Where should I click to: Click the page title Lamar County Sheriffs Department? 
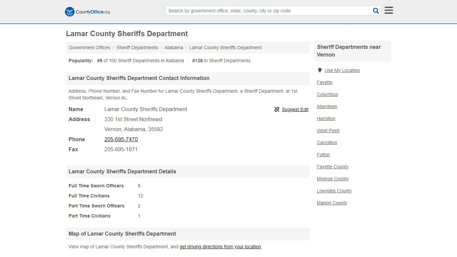(x=127, y=34)
